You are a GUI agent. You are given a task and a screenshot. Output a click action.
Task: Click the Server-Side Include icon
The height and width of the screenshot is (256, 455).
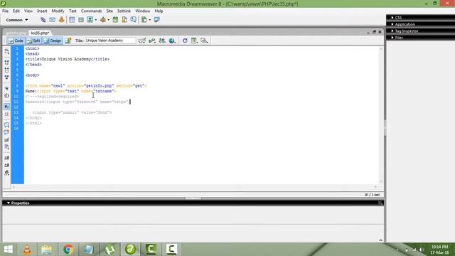tap(124, 20)
